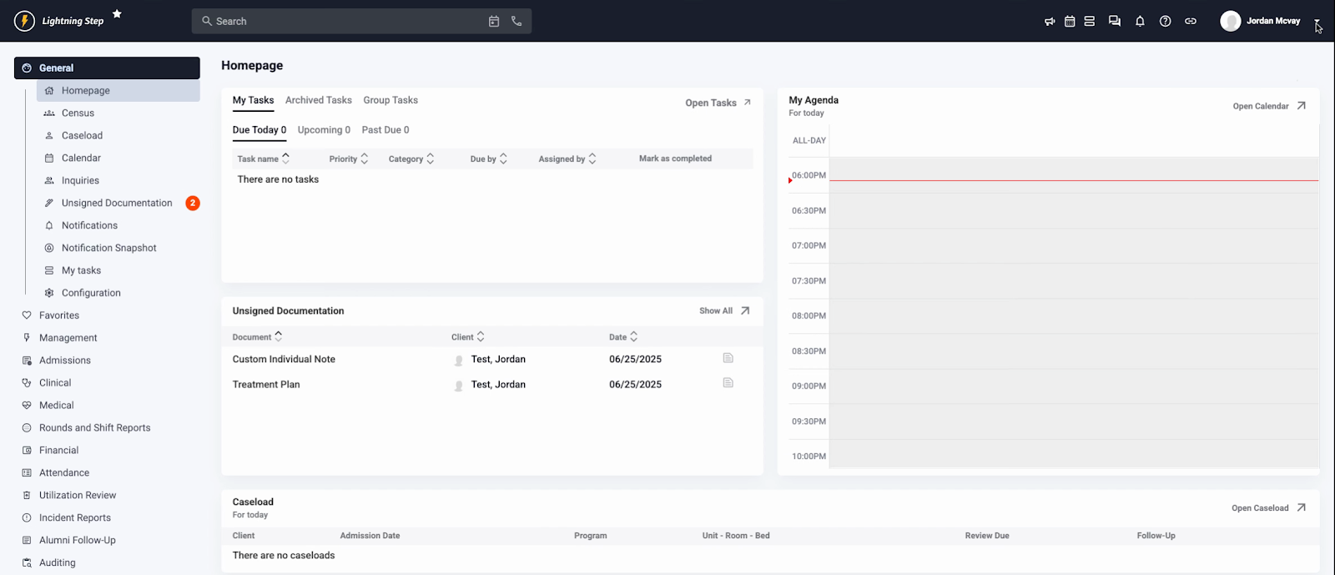Click the megaphone announcements icon
This screenshot has height=575, width=1335.
[x=1050, y=21]
